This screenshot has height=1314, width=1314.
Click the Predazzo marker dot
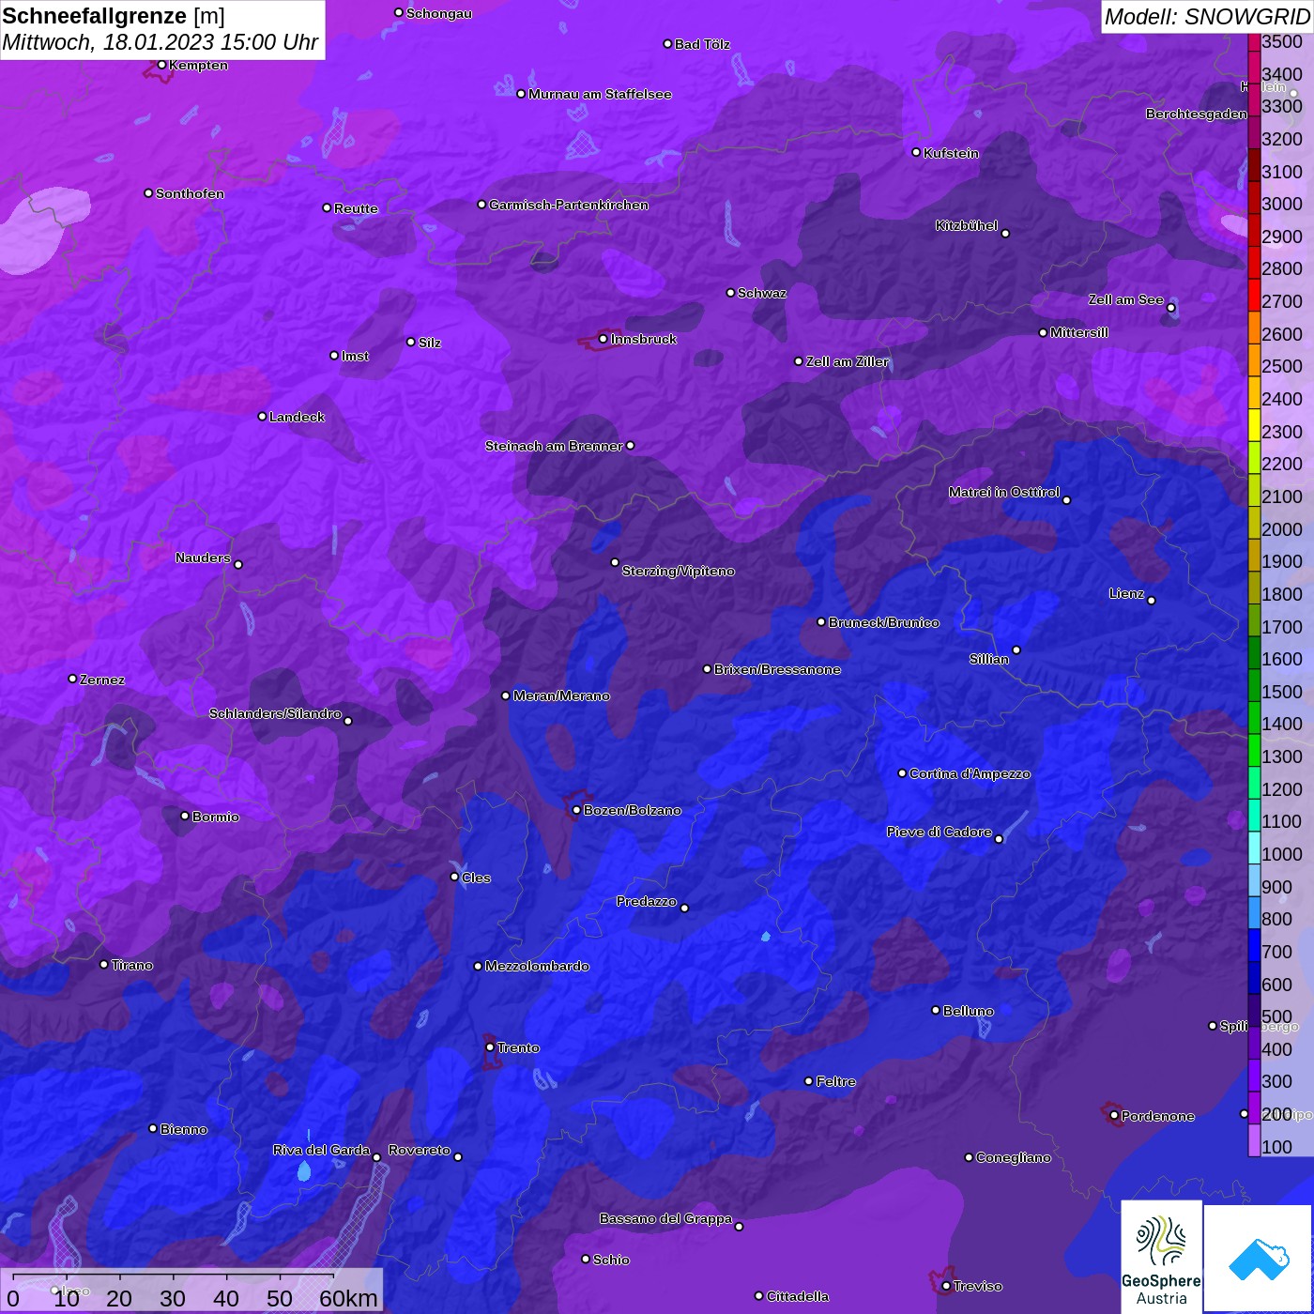click(684, 908)
